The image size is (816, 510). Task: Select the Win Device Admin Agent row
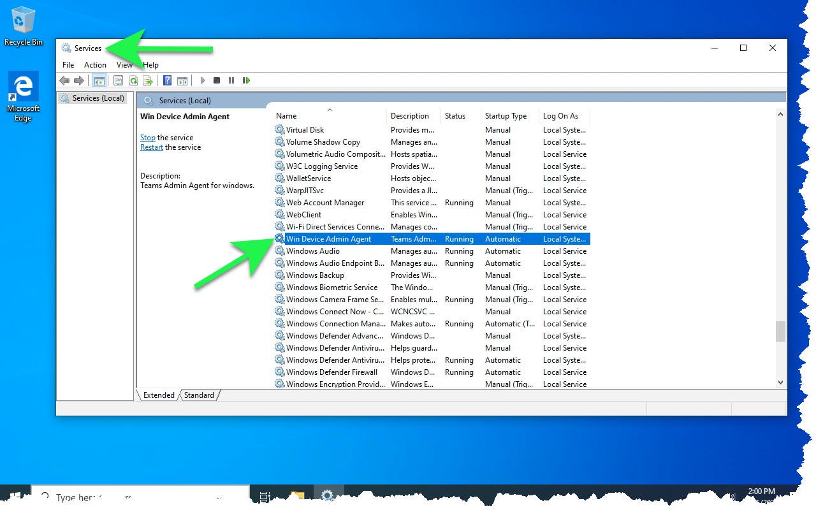click(x=432, y=238)
